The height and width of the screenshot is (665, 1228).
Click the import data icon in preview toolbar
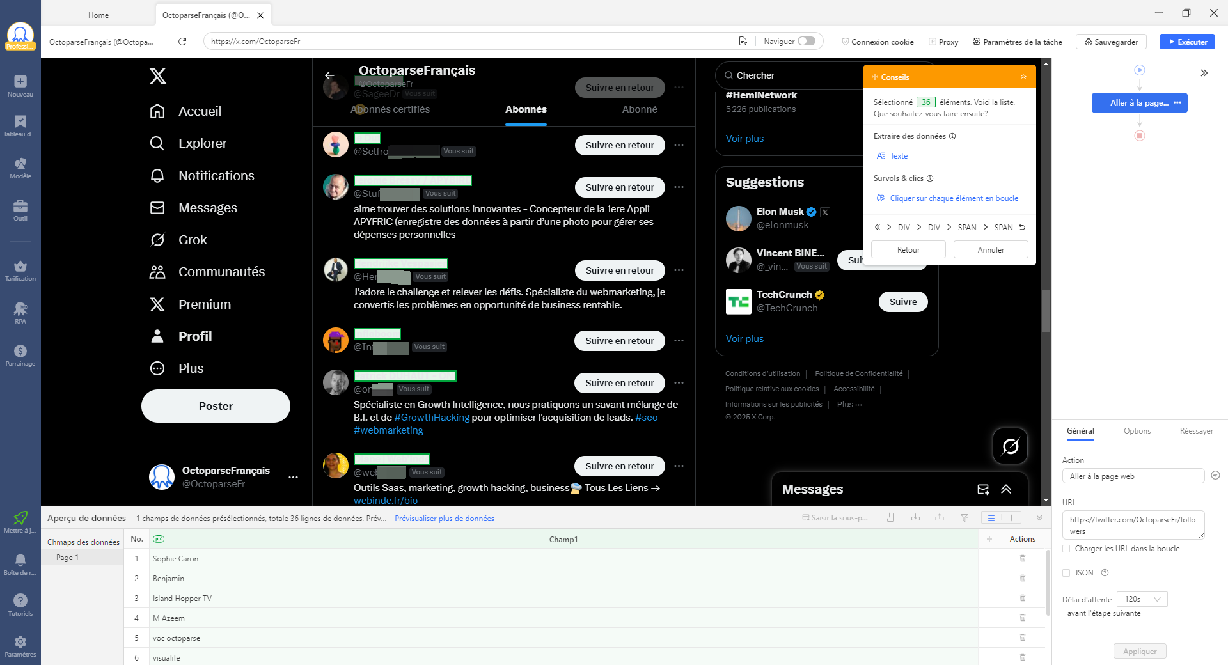click(x=915, y=518)
